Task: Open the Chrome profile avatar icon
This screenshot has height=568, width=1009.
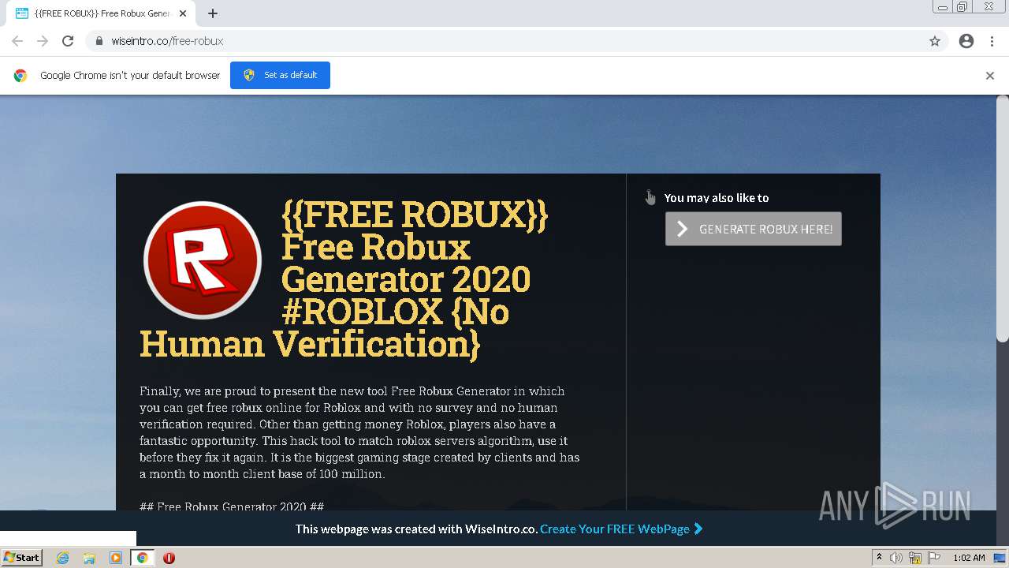Action: [x=966, y=41]
